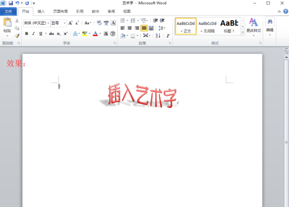Screen dimensions: 289x207
Task: Grow font size with large A
Action: pos(70,23)
